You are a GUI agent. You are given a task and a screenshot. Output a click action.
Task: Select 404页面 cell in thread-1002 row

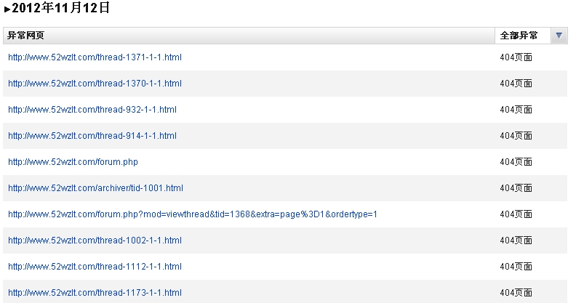pyautogui.click(x=516, y=241)
